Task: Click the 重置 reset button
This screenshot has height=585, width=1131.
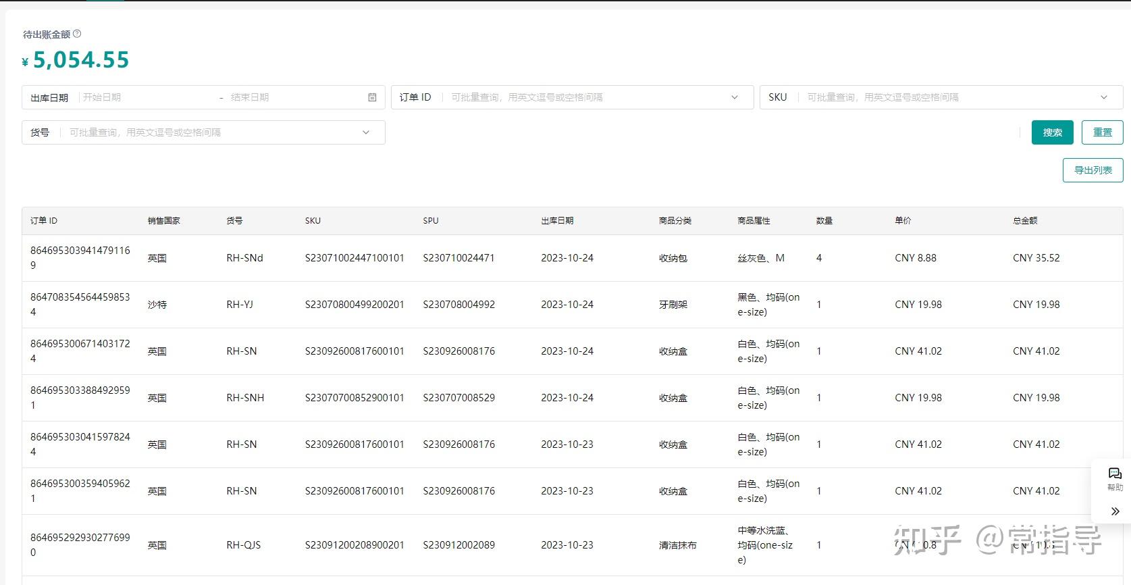Action: 1102,132
